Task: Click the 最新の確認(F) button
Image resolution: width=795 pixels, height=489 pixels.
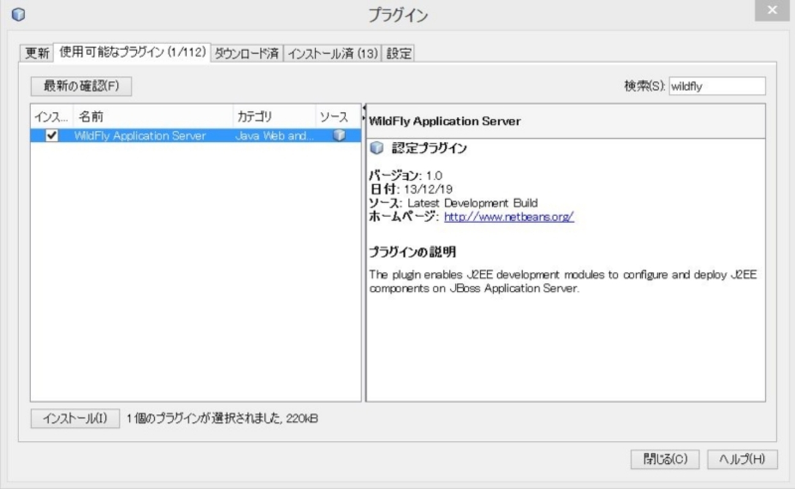Action: click(81, 86)
